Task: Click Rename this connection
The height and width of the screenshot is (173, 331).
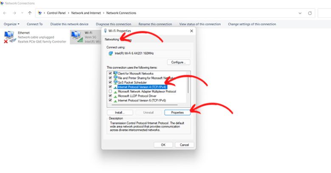Action: (x=155, y=24)
